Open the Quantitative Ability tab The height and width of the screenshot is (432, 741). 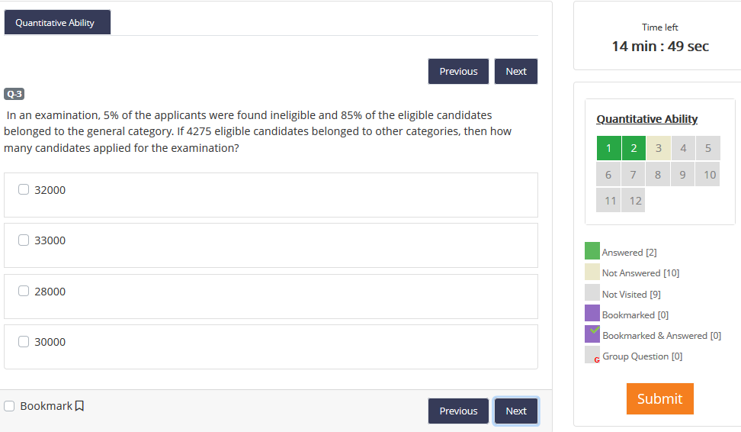[56, 23]
